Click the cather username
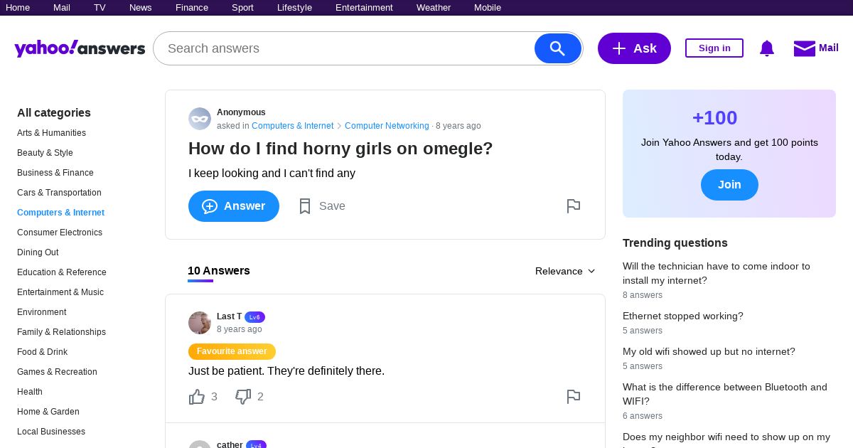This screenshot has height=448, width=853. pyautogui.click(x=230, y=444)
